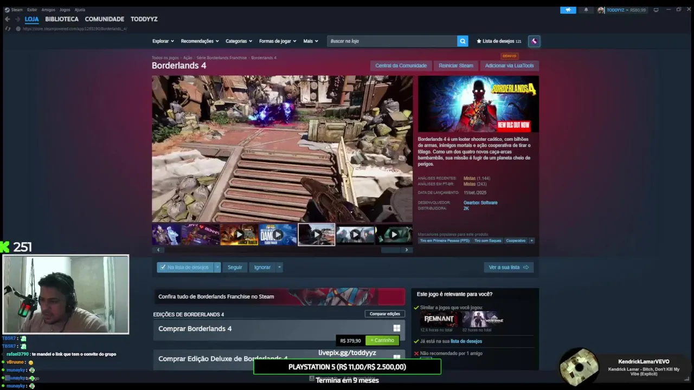Play the Launch Trailer thumbnail video
Image resolution: width=694 pixels, height=390 pixels.
coord(239,235)
